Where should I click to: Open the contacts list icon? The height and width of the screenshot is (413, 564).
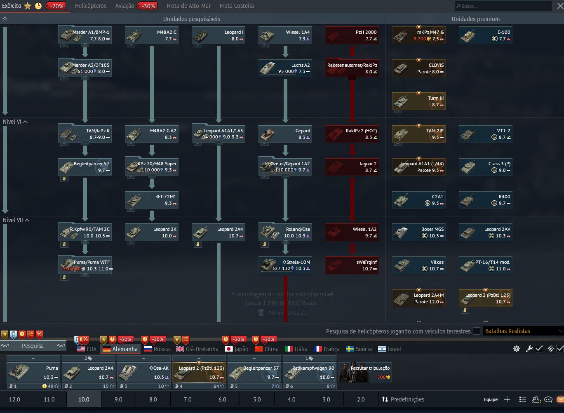[x=536, y=399]
